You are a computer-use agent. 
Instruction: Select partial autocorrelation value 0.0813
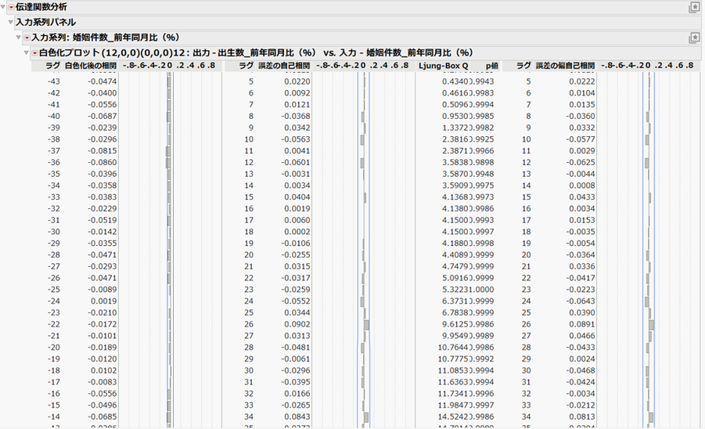click(582, 416)
